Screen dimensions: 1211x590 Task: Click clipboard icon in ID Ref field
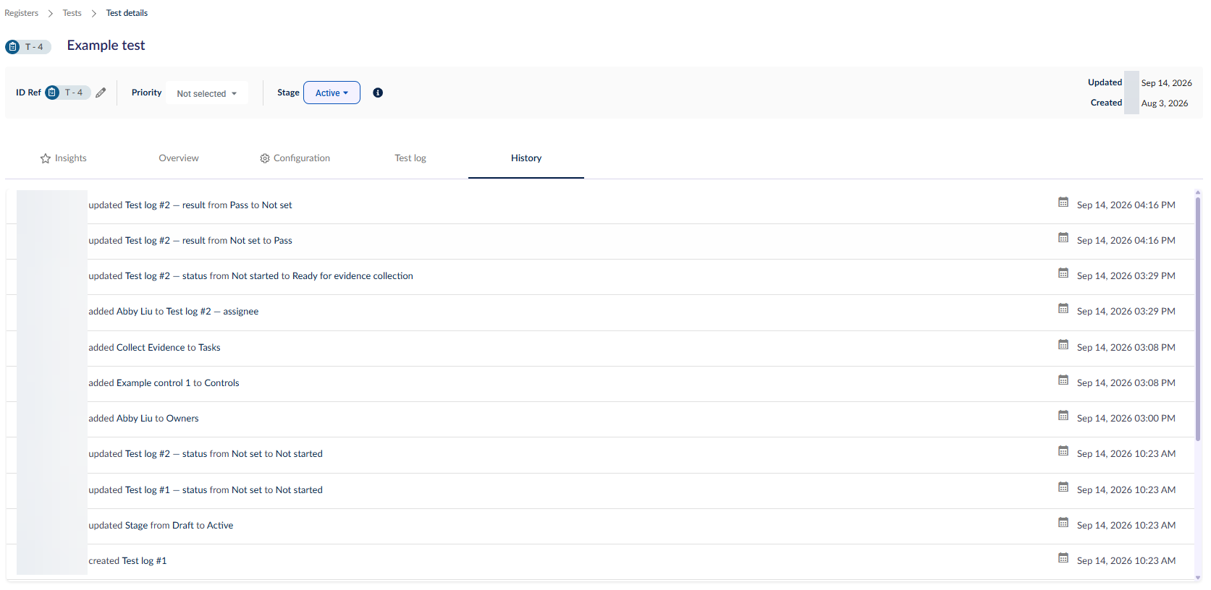pyautogui.click(x=52, y=93)
